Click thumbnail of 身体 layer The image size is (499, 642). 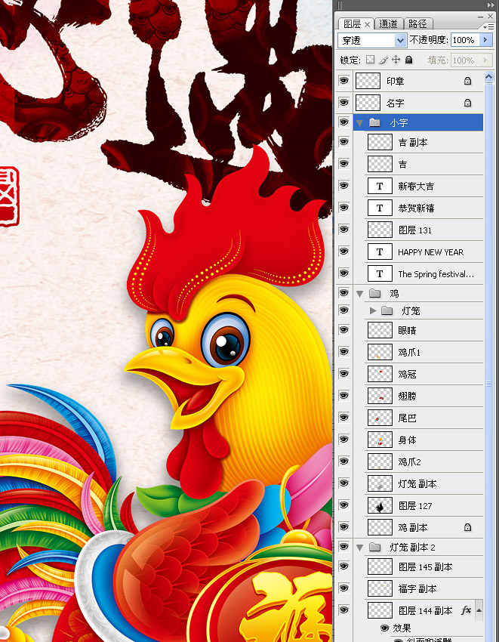(x=380, y=440)
